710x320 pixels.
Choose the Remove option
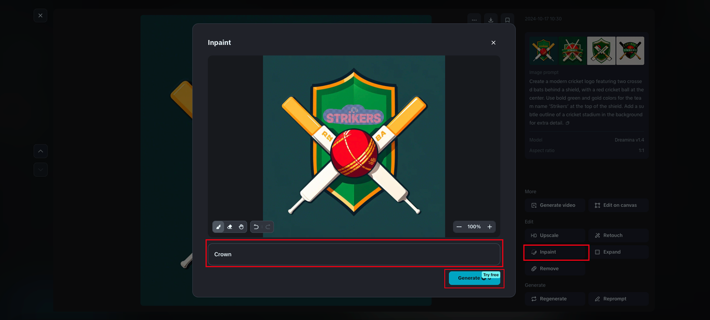555,268
